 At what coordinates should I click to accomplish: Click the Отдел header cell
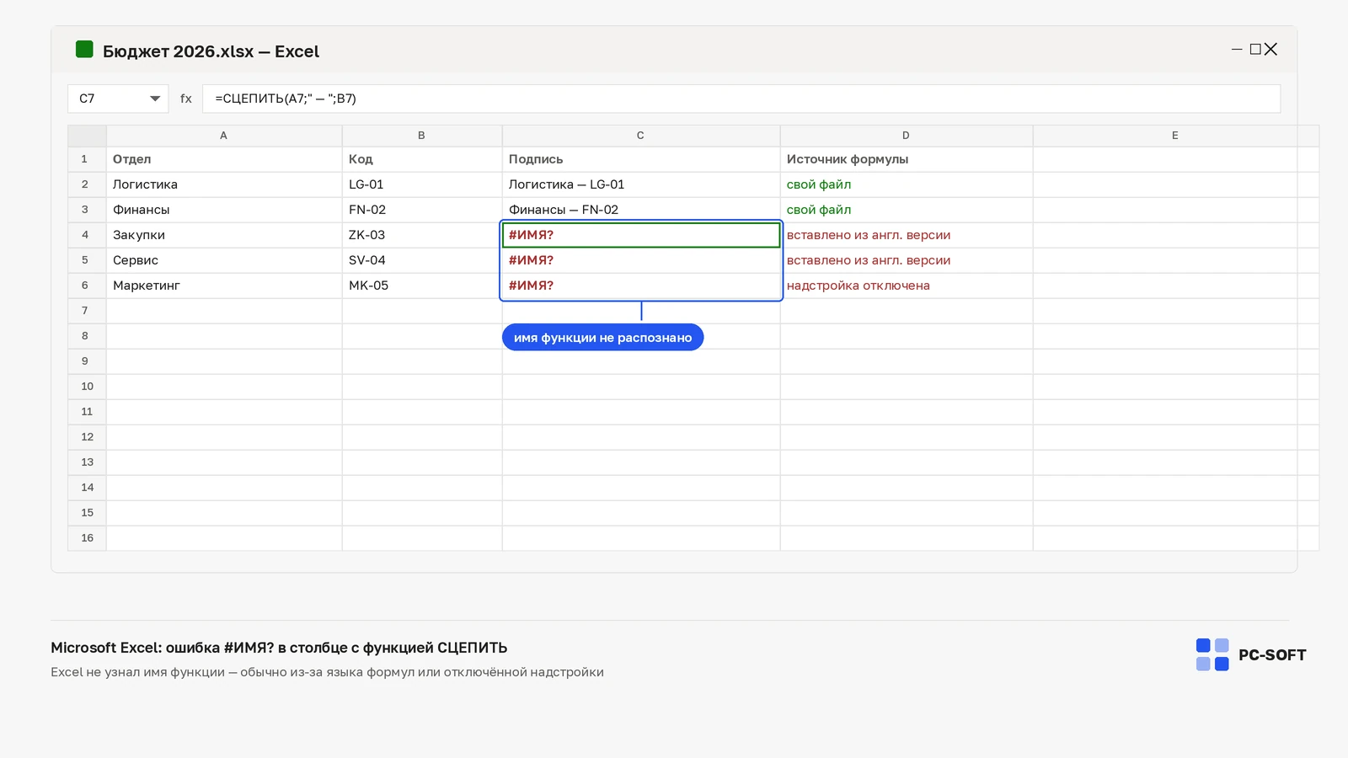pyautogui.click(x=224, y=159)
